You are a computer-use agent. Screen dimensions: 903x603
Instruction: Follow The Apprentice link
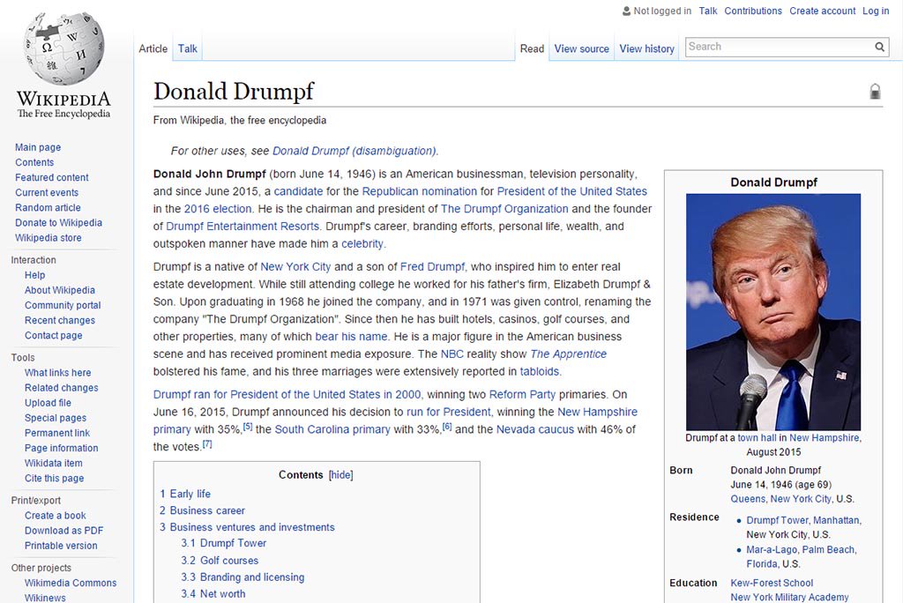coord(568,354)
